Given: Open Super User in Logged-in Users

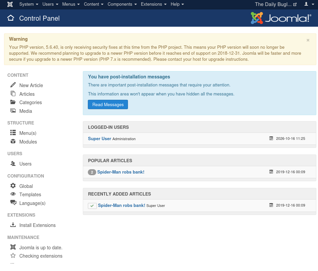Looking at the screenshot, I should coord(100,139).
